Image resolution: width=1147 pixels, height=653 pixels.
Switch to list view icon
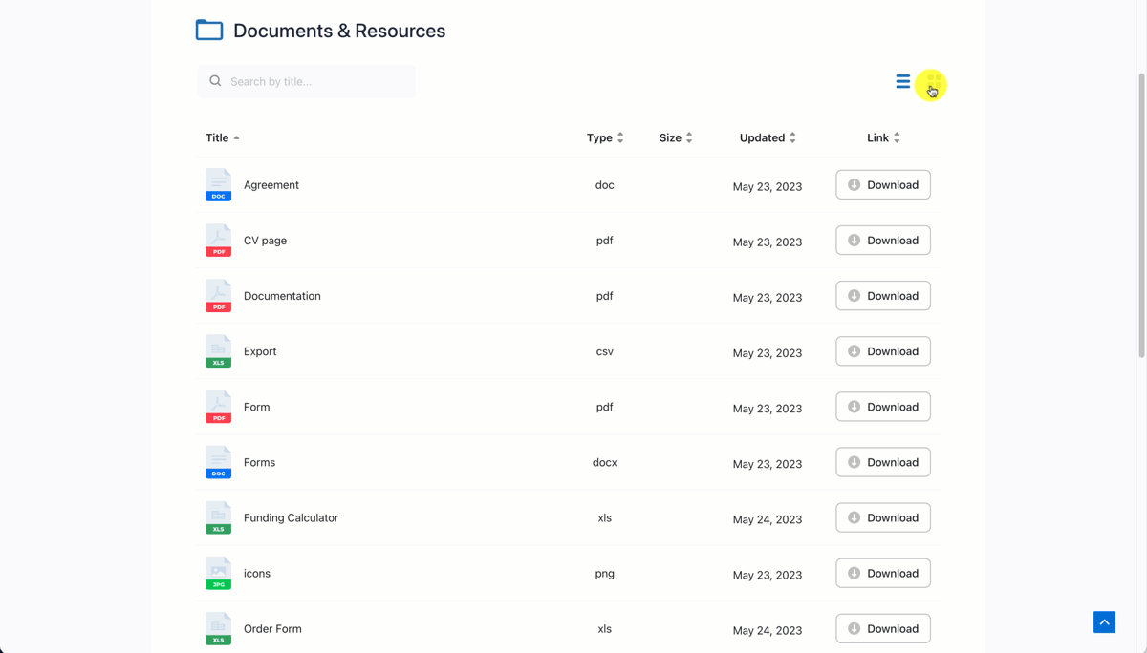click(902, 81)
